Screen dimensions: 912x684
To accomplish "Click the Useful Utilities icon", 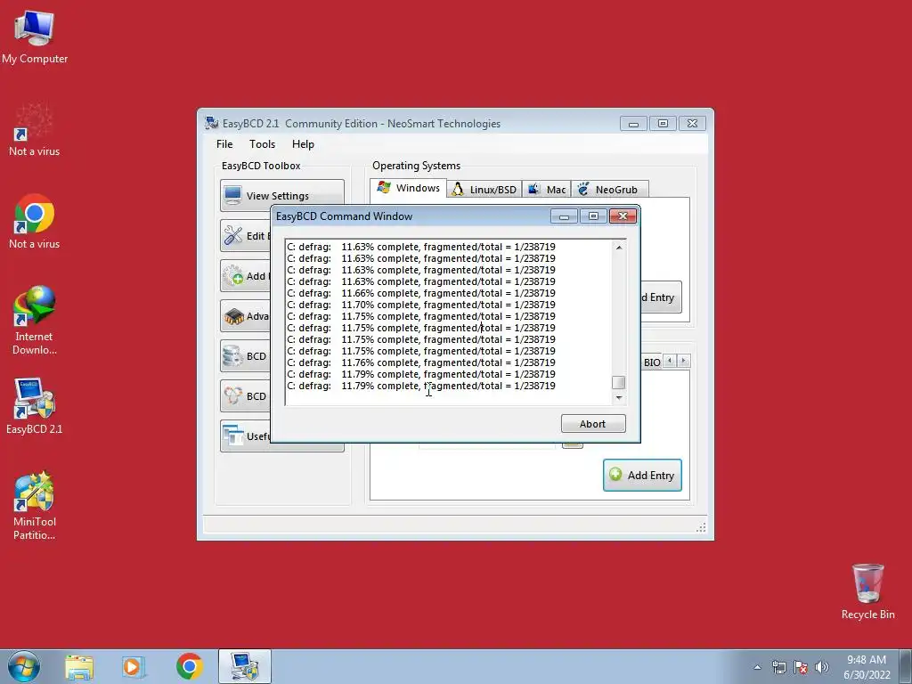I will [x=233, y=436].
